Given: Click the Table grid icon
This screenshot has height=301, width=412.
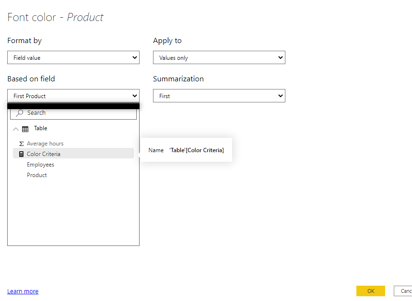Looking at the screenshot, I should (x=25, y=129).
